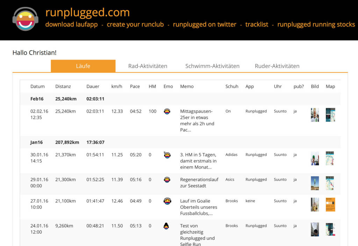This screenshot has width=358, height=246.
Task: Click the runplugged headphone smiley logo
Action: pyautogui.click(x=25, y=19)
